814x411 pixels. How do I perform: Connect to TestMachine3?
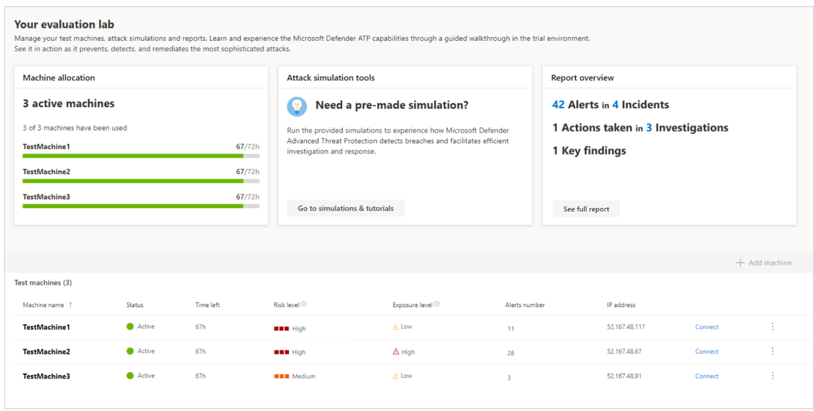707,376
